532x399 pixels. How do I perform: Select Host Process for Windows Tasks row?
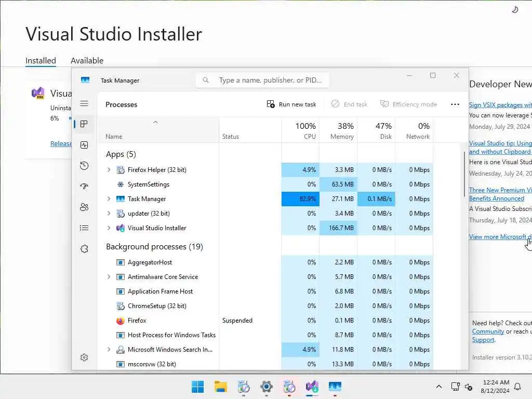[265, 335]
